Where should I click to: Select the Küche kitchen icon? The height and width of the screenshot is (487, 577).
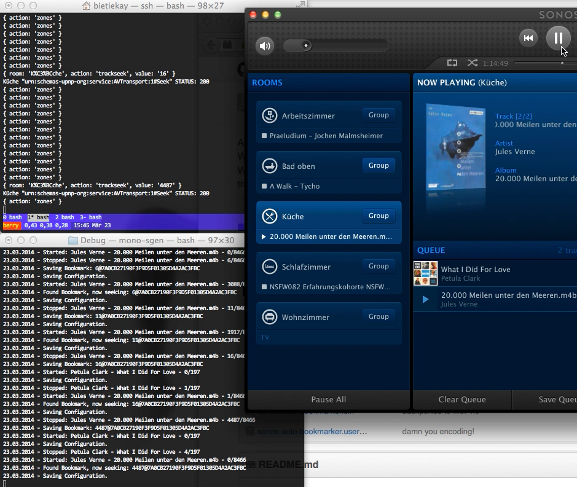[269, 216]
